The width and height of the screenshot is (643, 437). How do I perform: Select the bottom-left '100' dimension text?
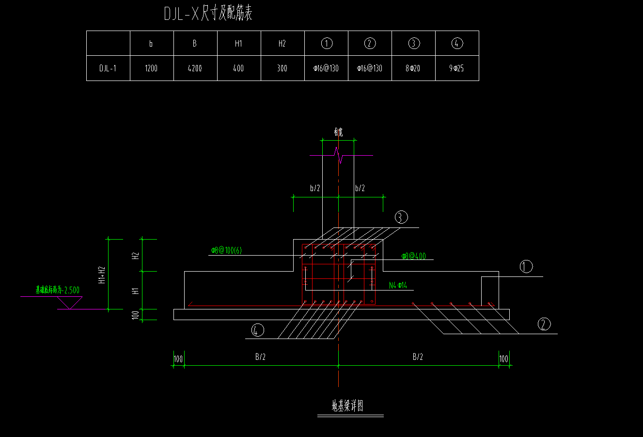tap(178, 359)
